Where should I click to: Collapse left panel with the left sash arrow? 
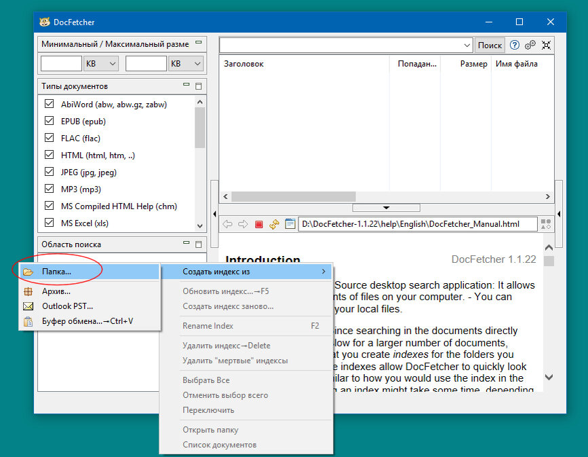214,214
